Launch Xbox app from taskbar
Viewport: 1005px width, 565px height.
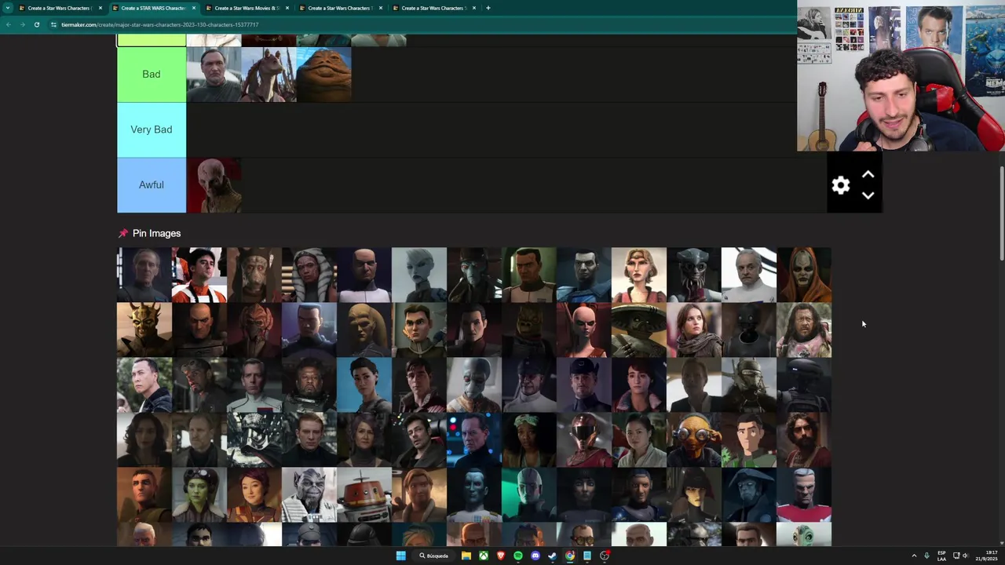(484, 556)
